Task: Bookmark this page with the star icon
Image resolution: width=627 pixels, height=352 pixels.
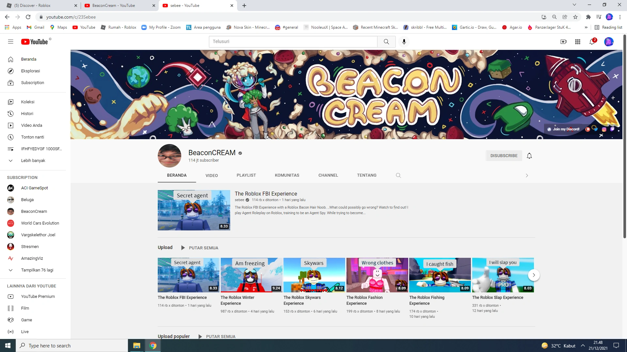Action: coord(575,17)
